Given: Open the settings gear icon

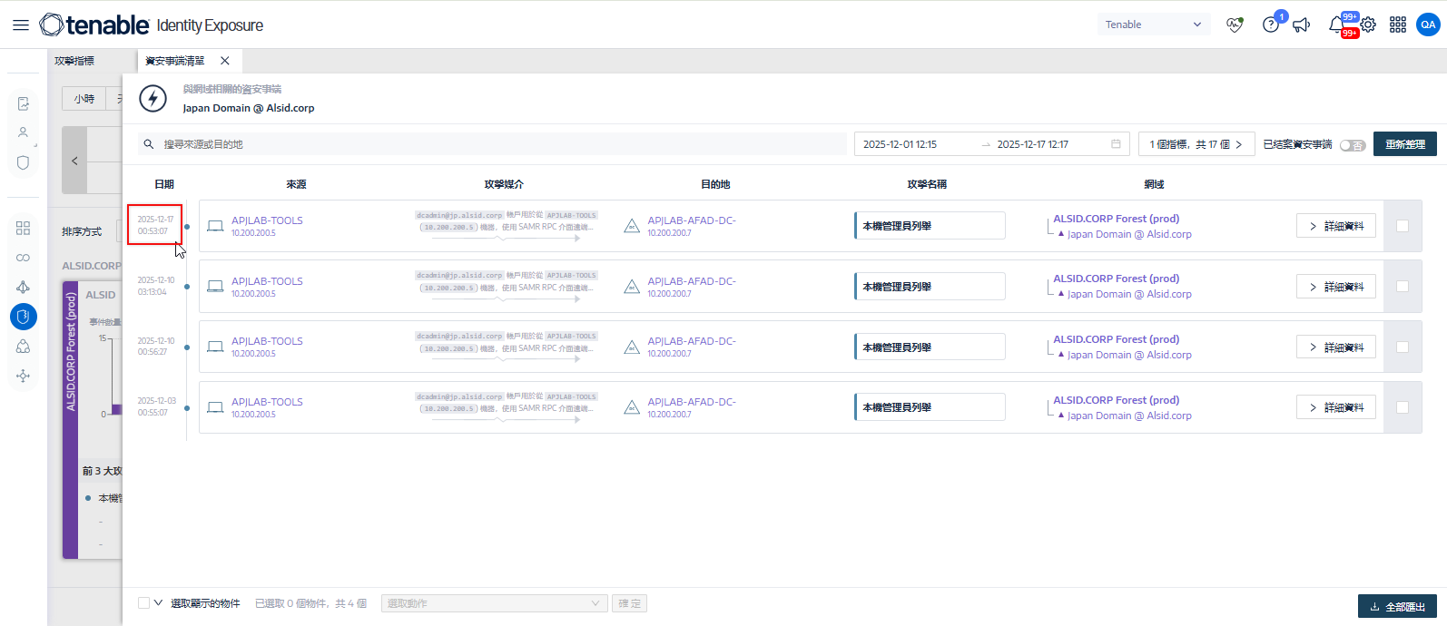Looking at the screenshot, I should click(1368, 25).
